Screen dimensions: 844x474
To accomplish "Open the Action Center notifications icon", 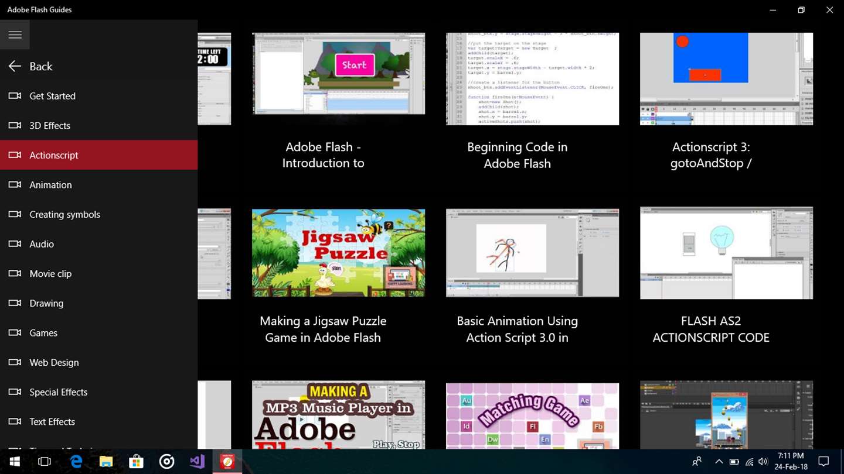I will 823,462.
